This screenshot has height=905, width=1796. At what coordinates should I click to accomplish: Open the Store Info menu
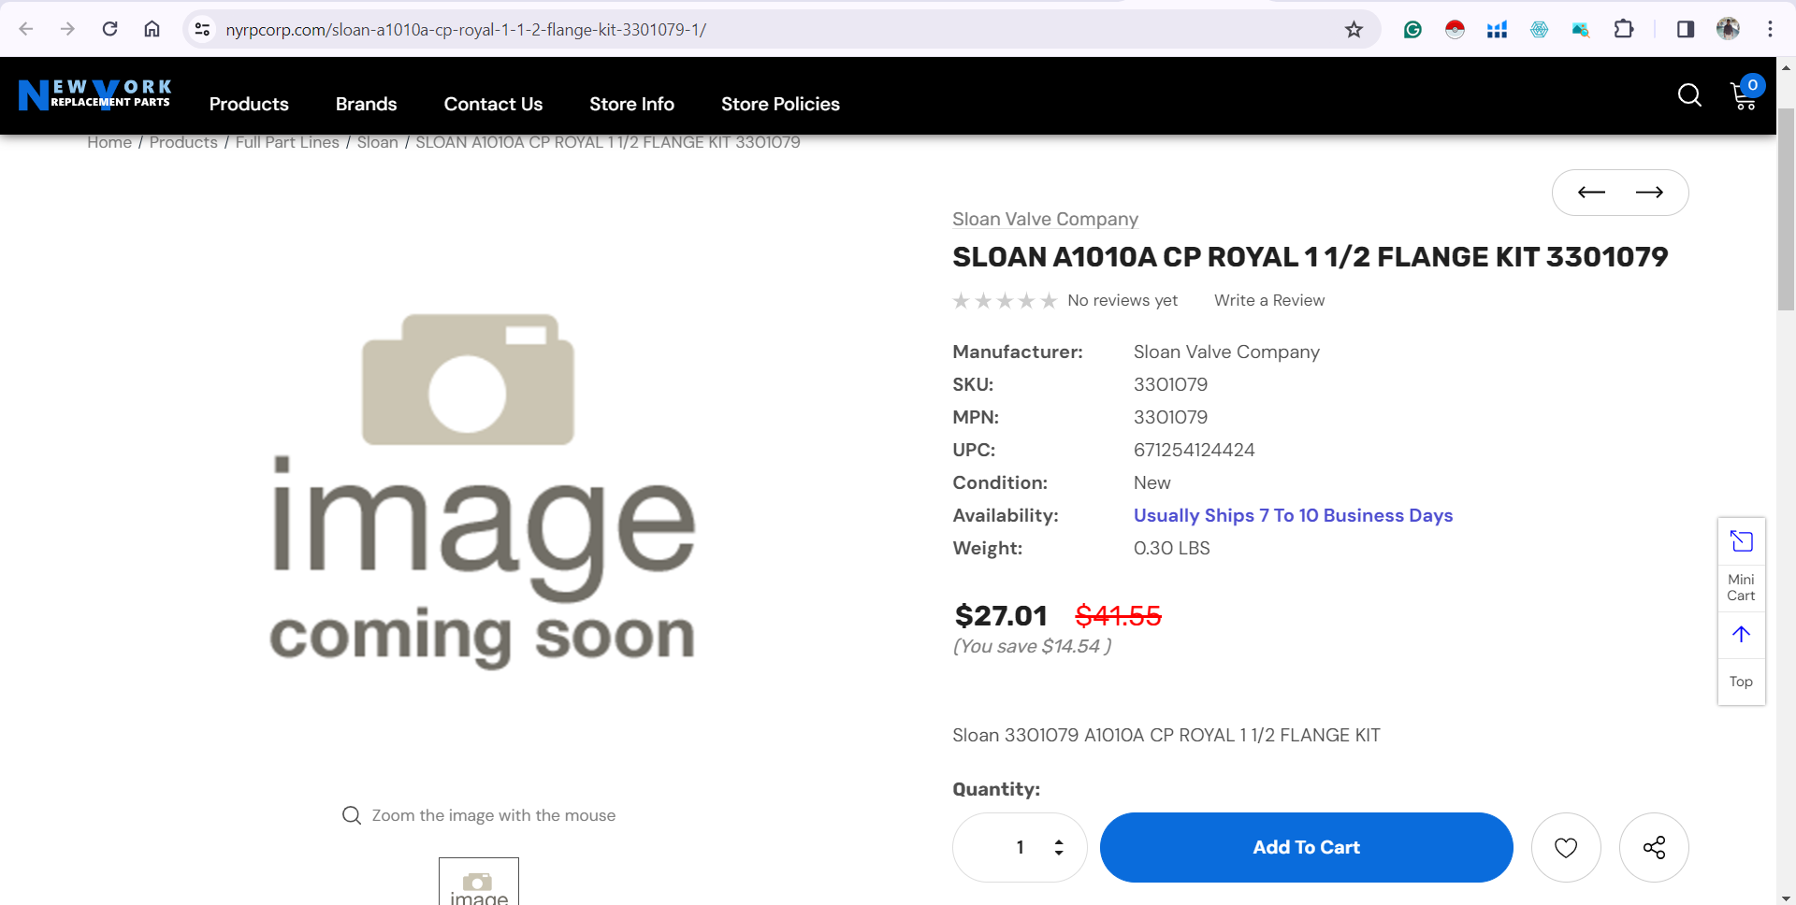click(x=631, y=104)
